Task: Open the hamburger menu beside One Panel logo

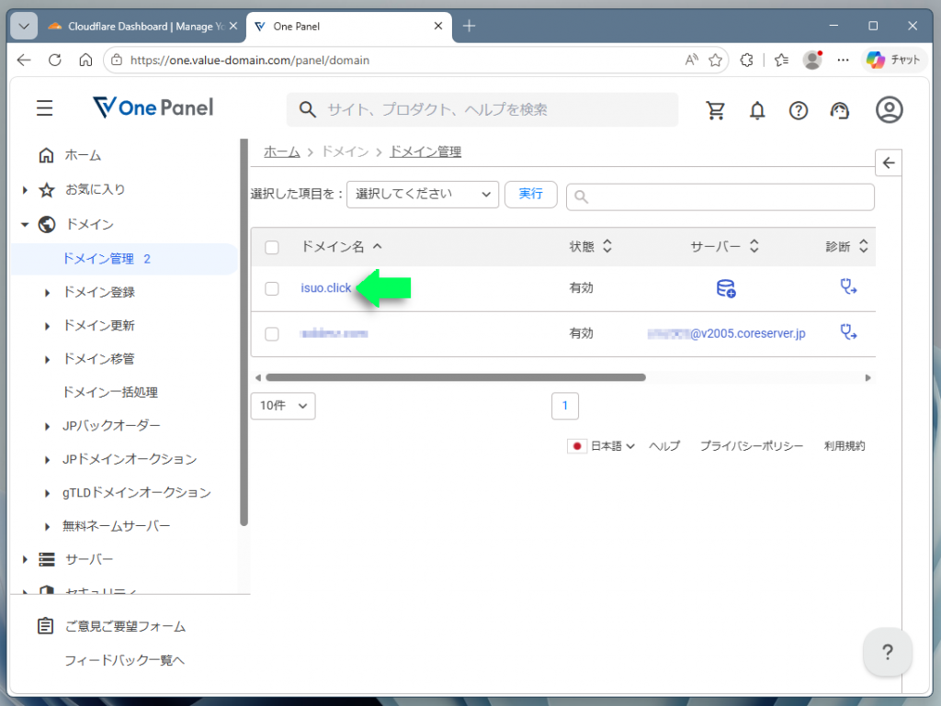Action: click(x=44, y=108)
